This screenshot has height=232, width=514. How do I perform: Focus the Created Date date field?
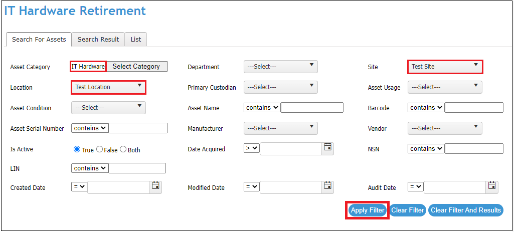[118, 187]
